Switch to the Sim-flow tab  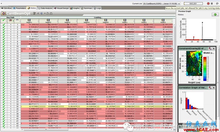point(6,8)
